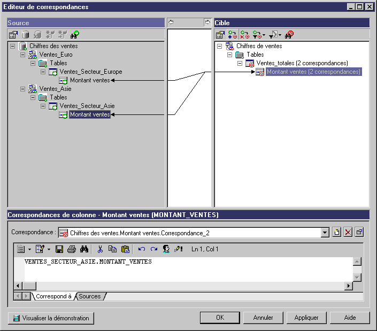Screen dimensions: 377x331
Task: Collapse the Ventes_totales table node
Action: coord(240,63)
